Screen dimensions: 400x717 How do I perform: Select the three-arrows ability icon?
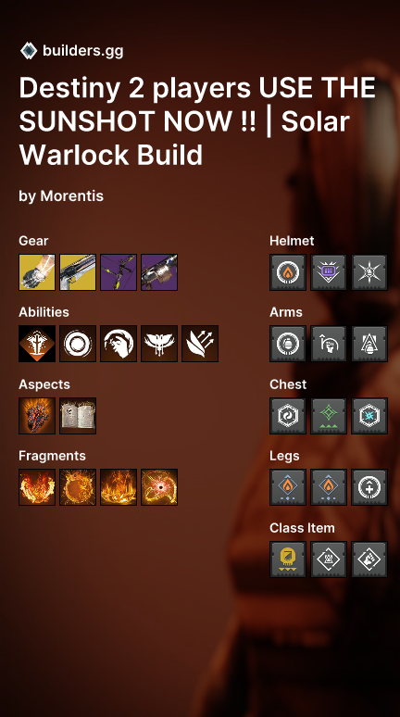click(x=200, y=344)
